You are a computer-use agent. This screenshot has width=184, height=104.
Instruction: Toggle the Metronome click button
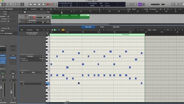click(x=143, y=5)
